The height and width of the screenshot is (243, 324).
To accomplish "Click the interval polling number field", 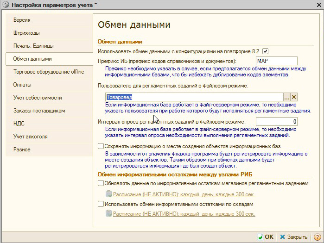I will pyautogui.click(x=276, y=122).
